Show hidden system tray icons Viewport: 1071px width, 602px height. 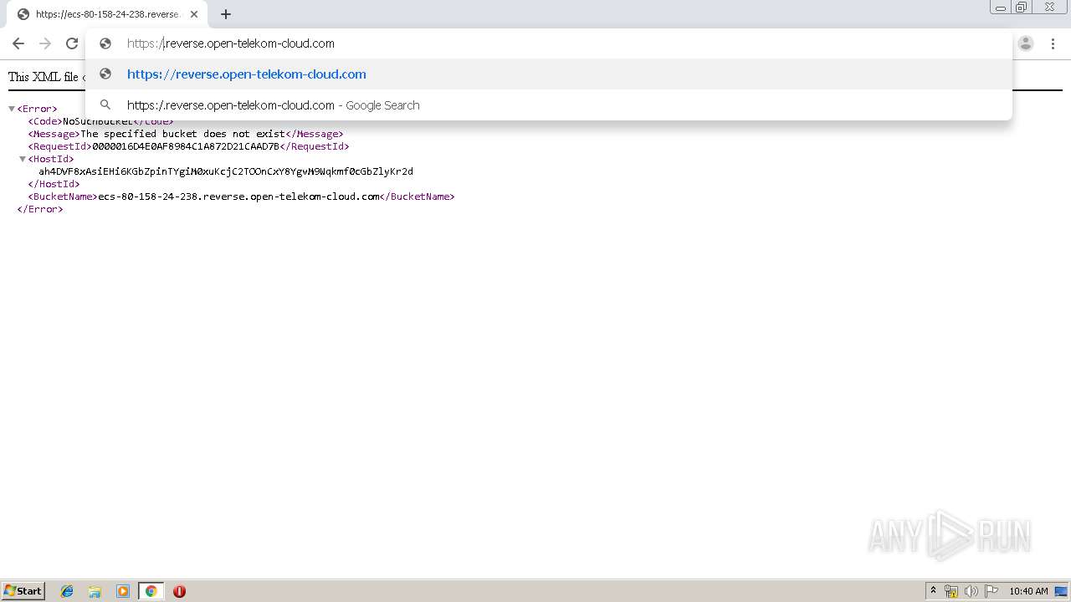click(x=933, y=591)
